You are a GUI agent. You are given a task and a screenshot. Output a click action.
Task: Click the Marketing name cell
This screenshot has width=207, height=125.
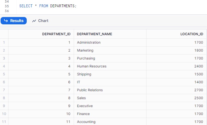tap(85, 50)
